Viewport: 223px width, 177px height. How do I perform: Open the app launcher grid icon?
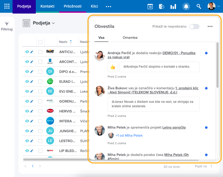click(7, 7)
